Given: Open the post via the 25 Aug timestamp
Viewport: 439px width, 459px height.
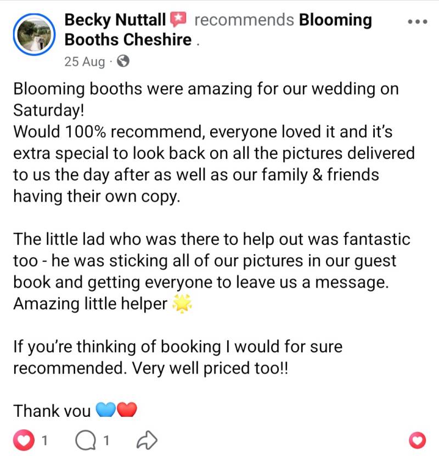Looking at the screenshot, I should coord(85,61).
